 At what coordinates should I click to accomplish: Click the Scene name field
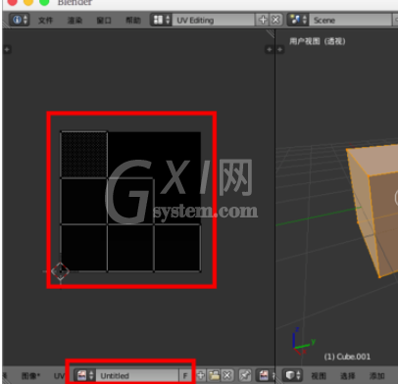[x=350, y=20]
